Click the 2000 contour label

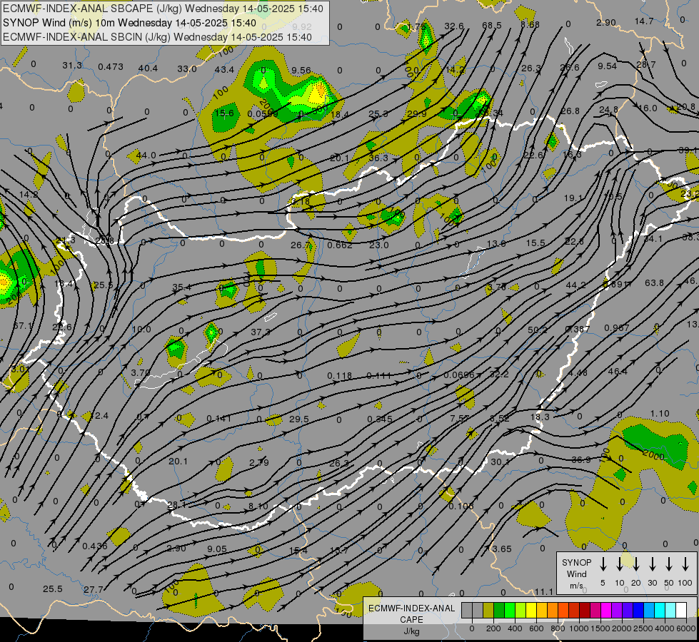(x=654, y=454)
